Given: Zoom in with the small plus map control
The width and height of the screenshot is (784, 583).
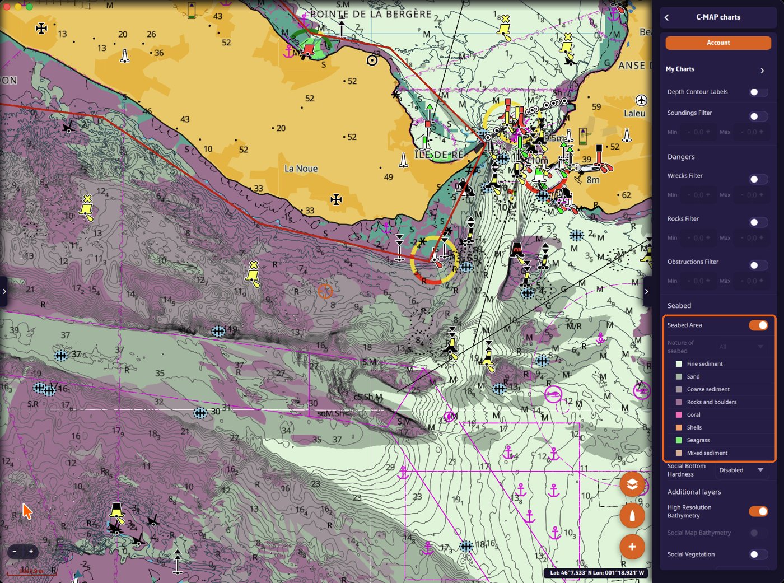Looking at the screenshot, I should pyautogui.click(x=31, y=552).
